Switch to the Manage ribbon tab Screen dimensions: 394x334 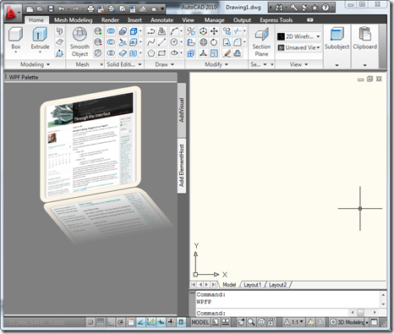(x=215, y=20)
